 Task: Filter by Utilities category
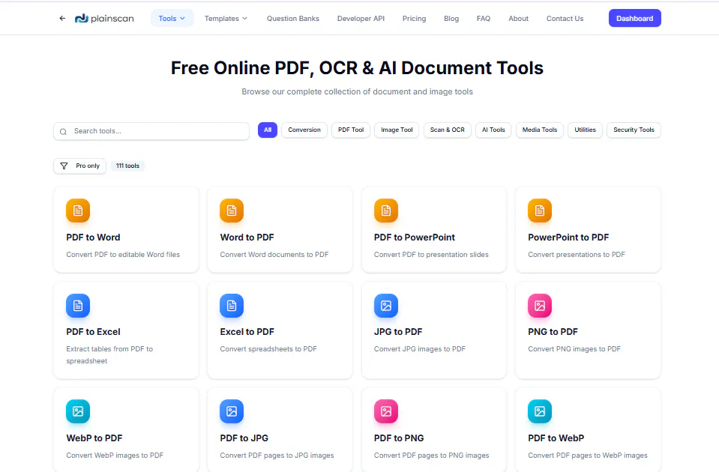coord(585,130)
